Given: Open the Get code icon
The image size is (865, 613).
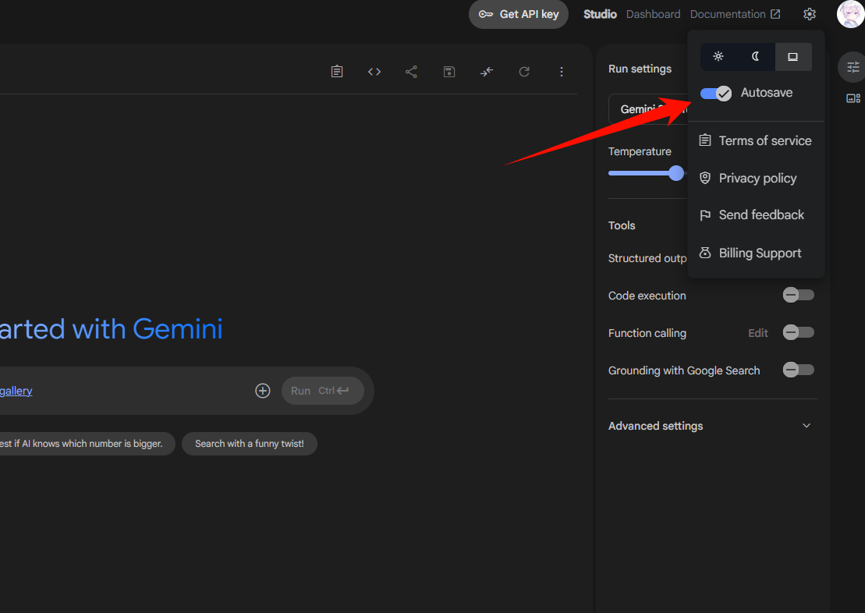Looking at the screenshot, I should (x=374, y=72).
